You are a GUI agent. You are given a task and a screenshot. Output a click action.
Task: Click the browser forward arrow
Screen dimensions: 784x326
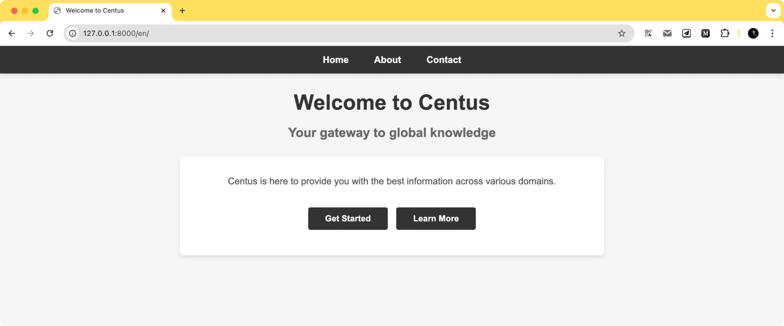click(x=31, y=33)
